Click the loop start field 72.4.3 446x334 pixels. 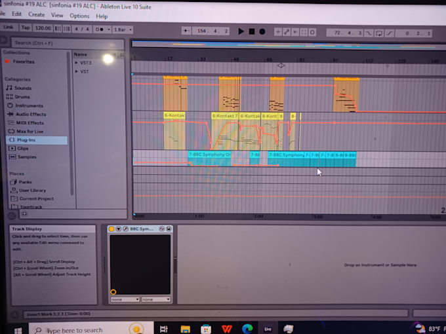344,33
